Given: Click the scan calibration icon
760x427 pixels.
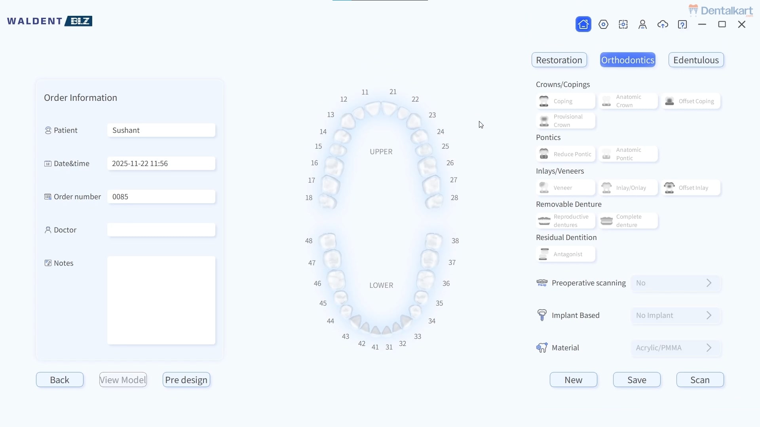Looking at the screenshot, I should tap(623, 25).
